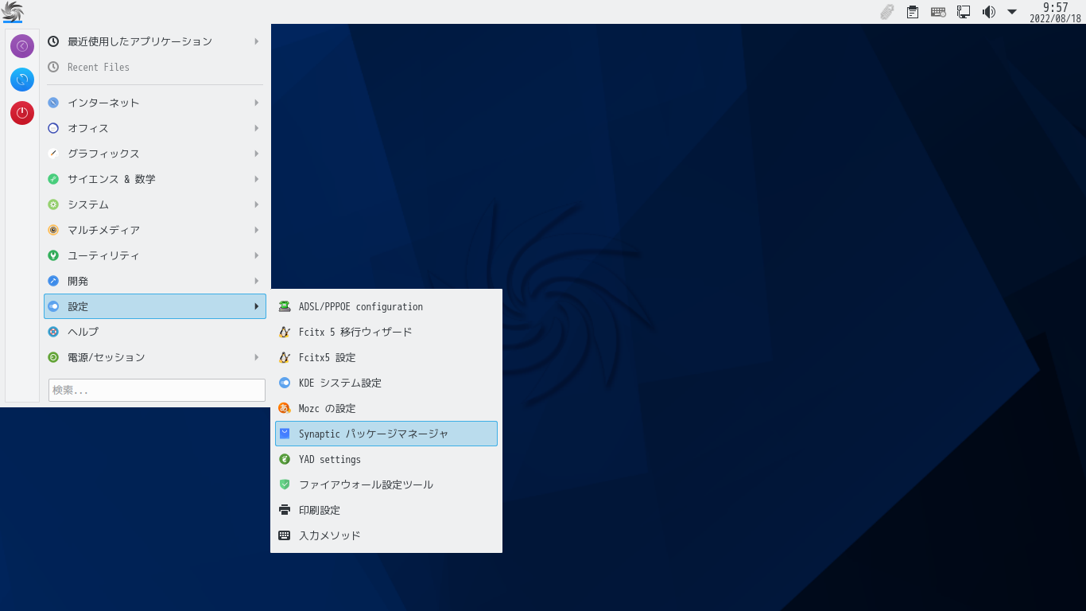The image size is (1086, 611).
Task: Click the red power-off icon in launcher sidebar
Action: [x=22, y=113]
